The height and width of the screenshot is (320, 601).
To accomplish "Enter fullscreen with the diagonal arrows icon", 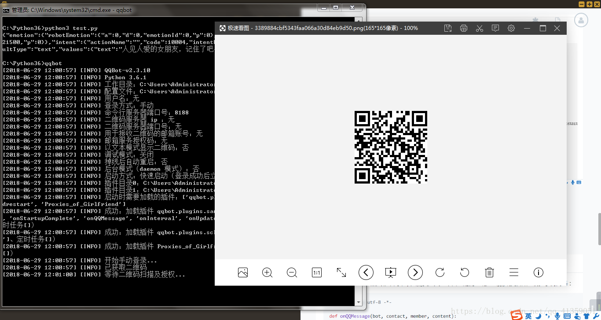I will (341, 272).
